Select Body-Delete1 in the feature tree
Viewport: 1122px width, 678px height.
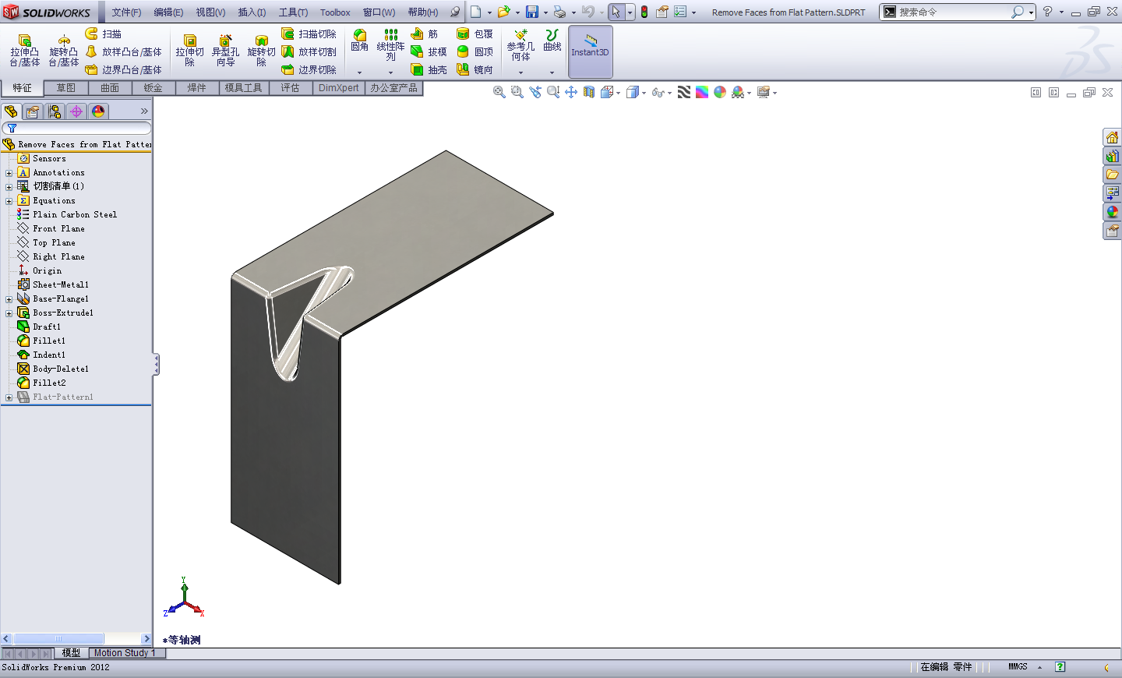click(x=61, y=369)
